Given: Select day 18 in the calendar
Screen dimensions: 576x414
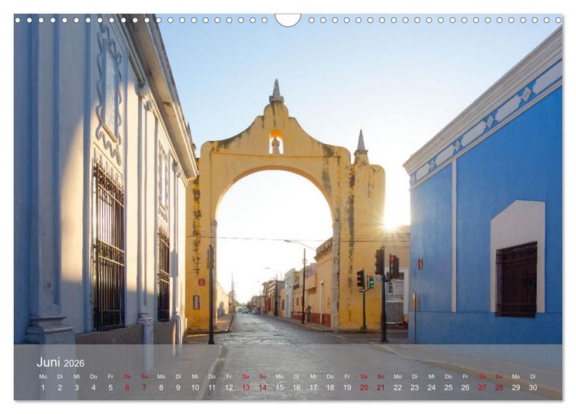Looking at the screenshot, I should pos(330,388).
